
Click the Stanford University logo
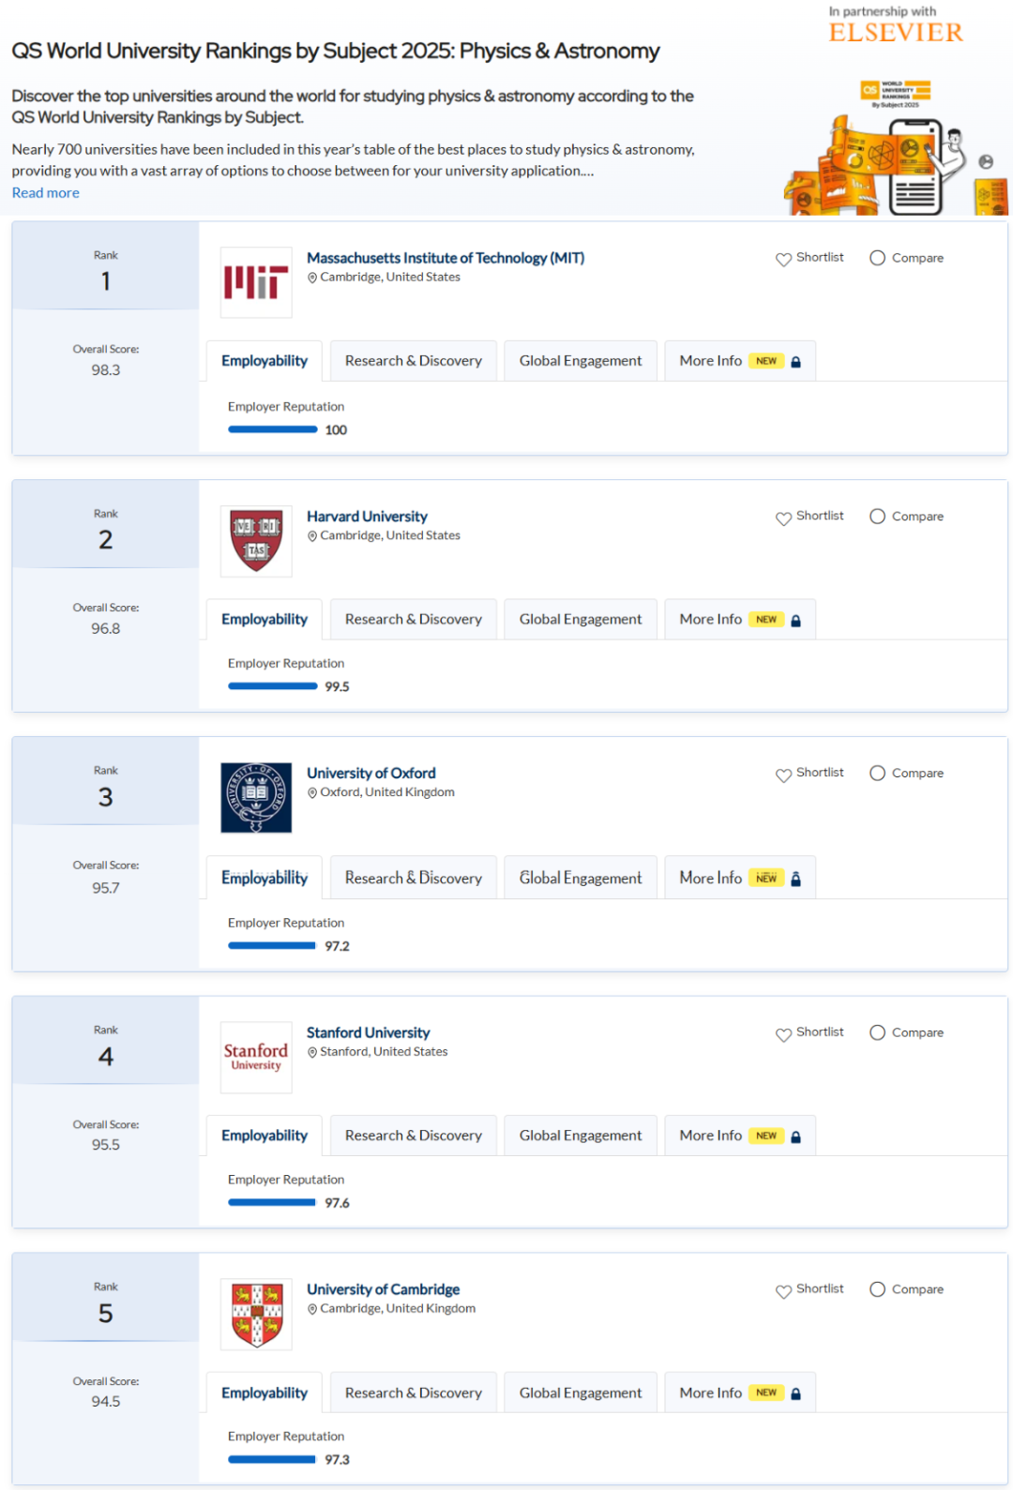click(256, 1057)
